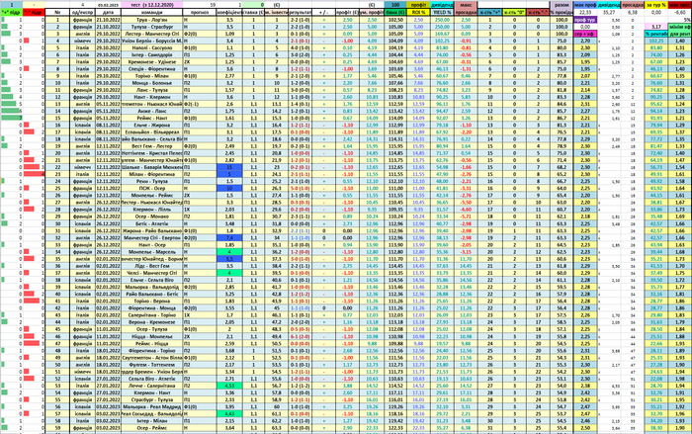The height and width of the screenshot is (434, 692).
Task: Click the "Еспаньйол - Вільярреал" match cell
Action: click(x=152, y=132)
